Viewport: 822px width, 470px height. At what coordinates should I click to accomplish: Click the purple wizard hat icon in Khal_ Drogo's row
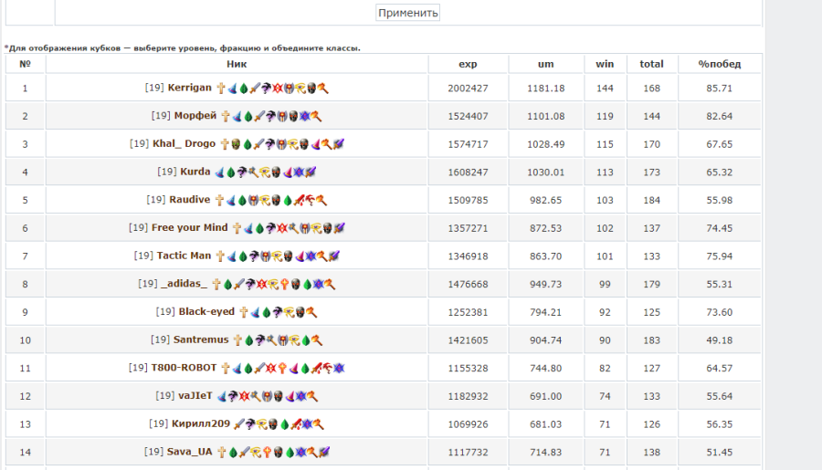tap(316, 144)
